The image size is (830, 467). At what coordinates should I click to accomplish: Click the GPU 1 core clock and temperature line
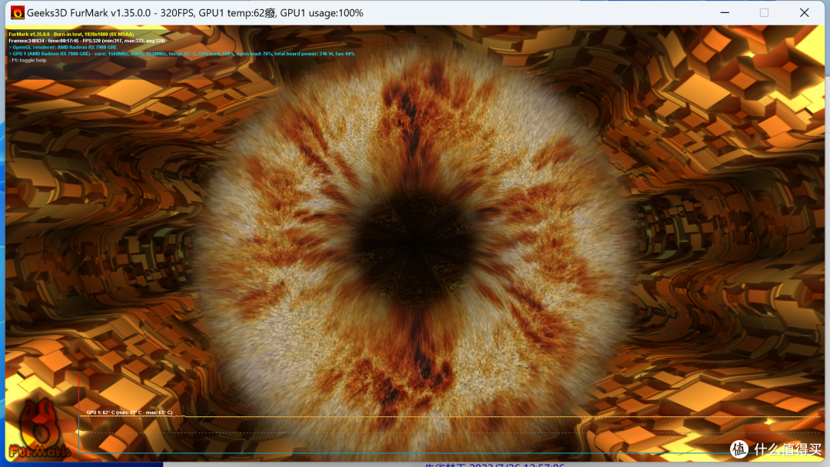tap(181, 54)
